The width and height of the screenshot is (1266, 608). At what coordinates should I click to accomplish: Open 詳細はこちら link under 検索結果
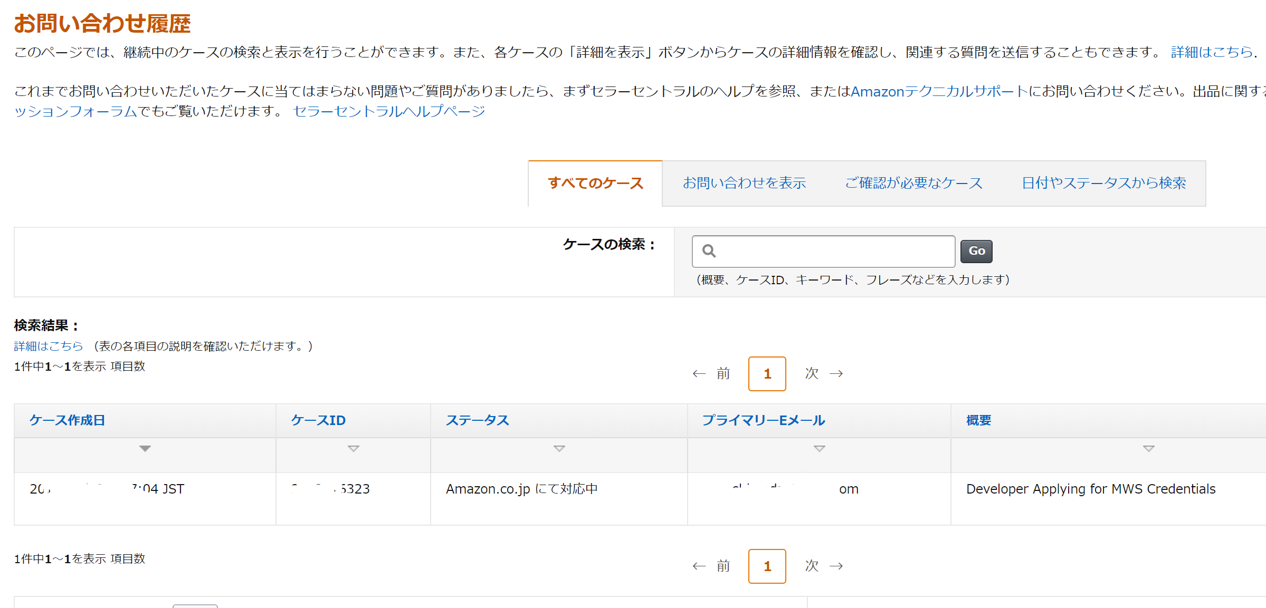click(49, 346)
